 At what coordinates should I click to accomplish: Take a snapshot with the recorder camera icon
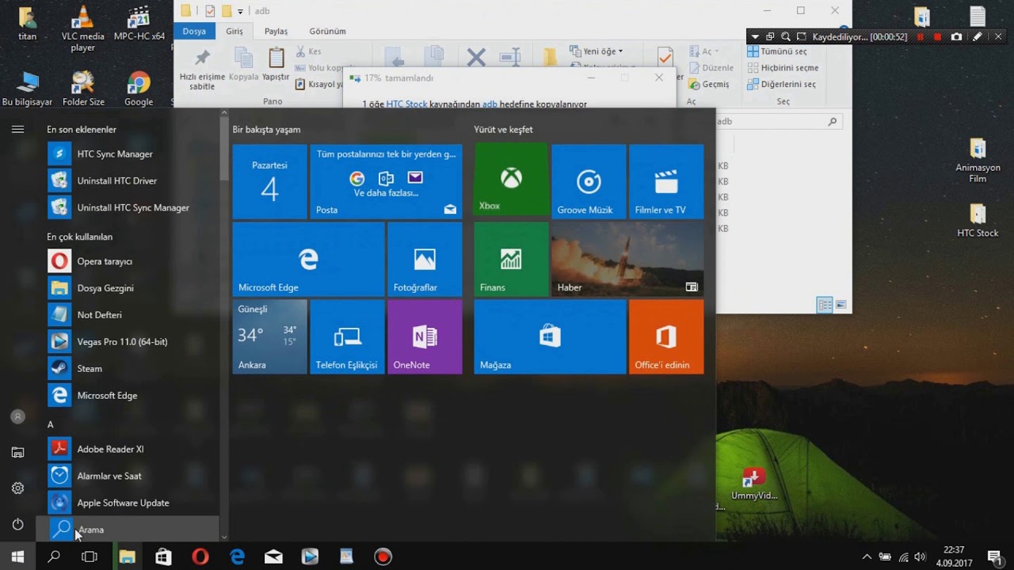coord(956,36)
